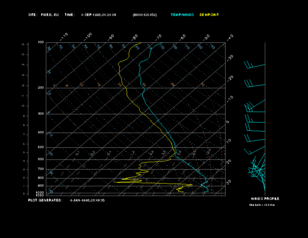The image size is (308, 238).
Task: Click the 1050 pressure level label
Action: click(x=40, y=195)
